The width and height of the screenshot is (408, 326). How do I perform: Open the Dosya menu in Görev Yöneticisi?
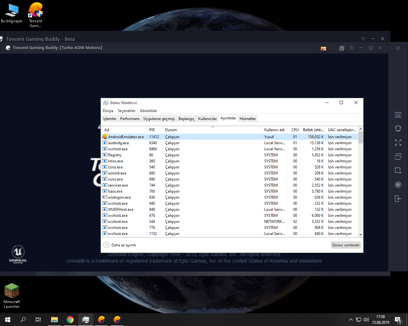108,111
